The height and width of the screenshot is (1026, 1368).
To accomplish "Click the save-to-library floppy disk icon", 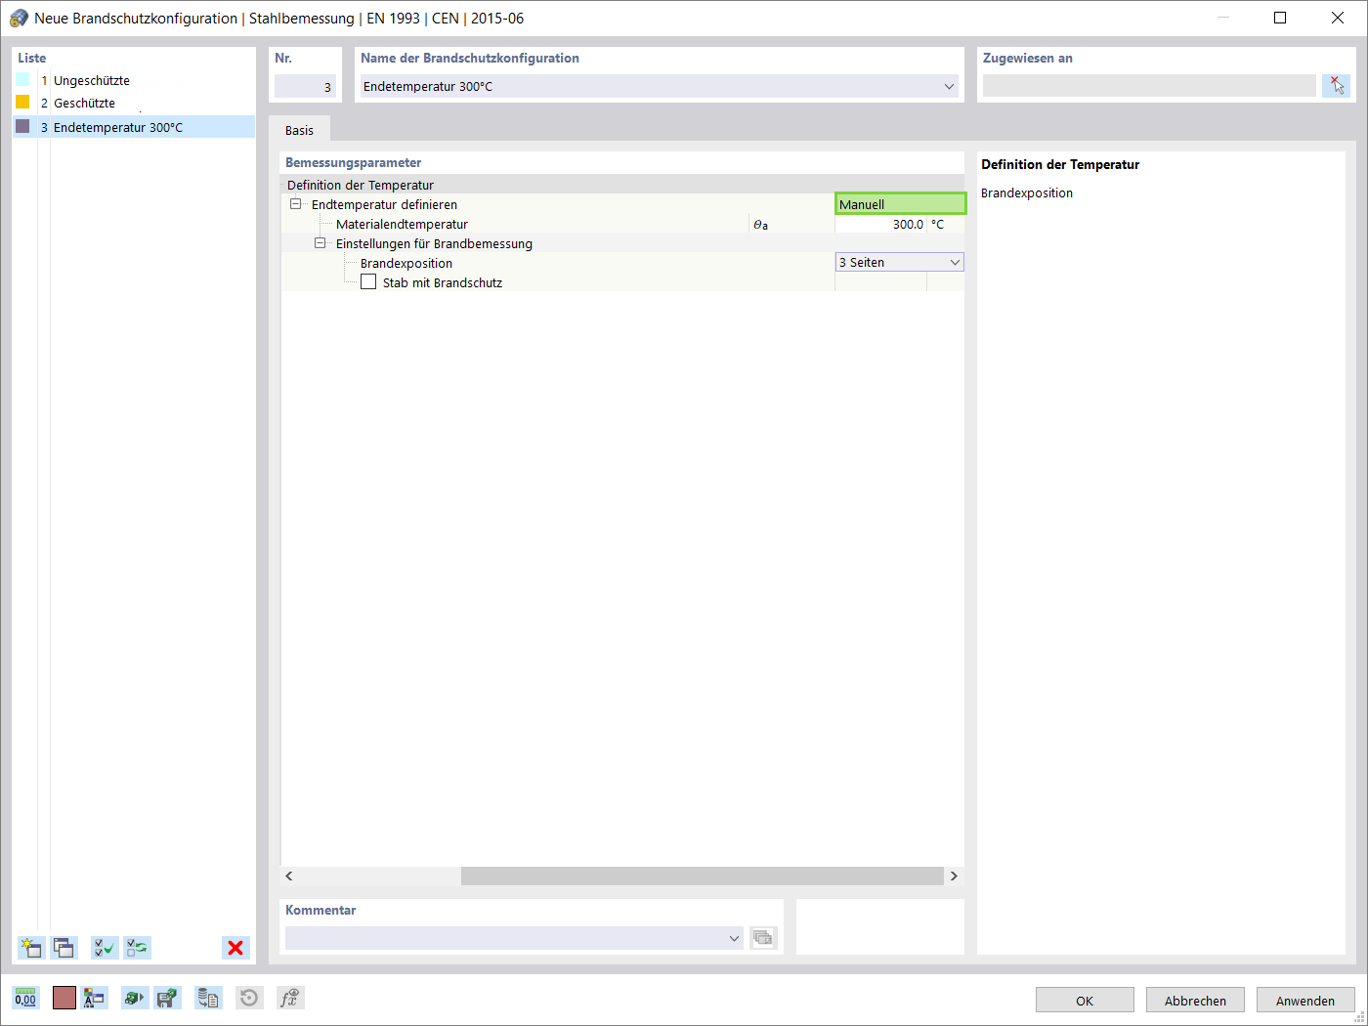I will [x=167, y=998].
